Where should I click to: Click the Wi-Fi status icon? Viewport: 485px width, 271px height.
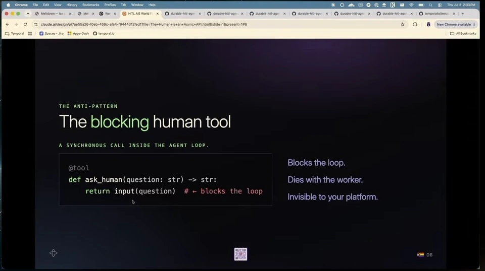(411, 5)
